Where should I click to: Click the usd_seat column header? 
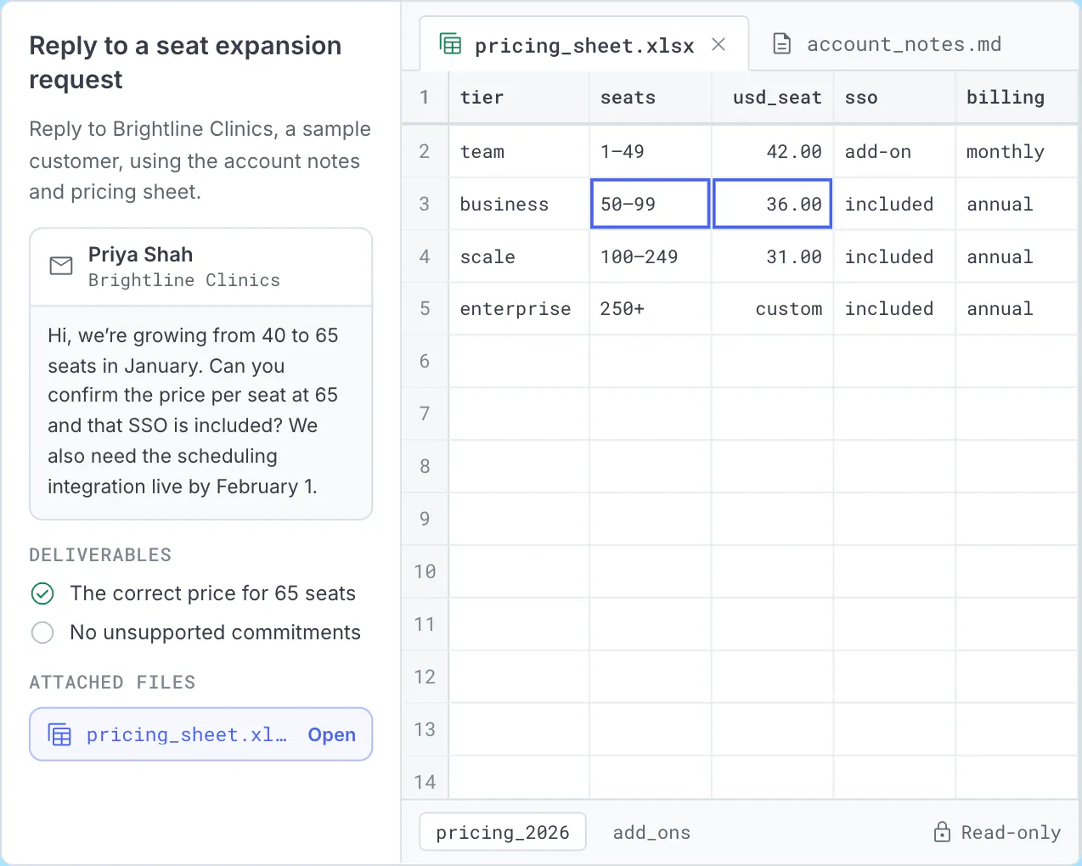point(772,98)
